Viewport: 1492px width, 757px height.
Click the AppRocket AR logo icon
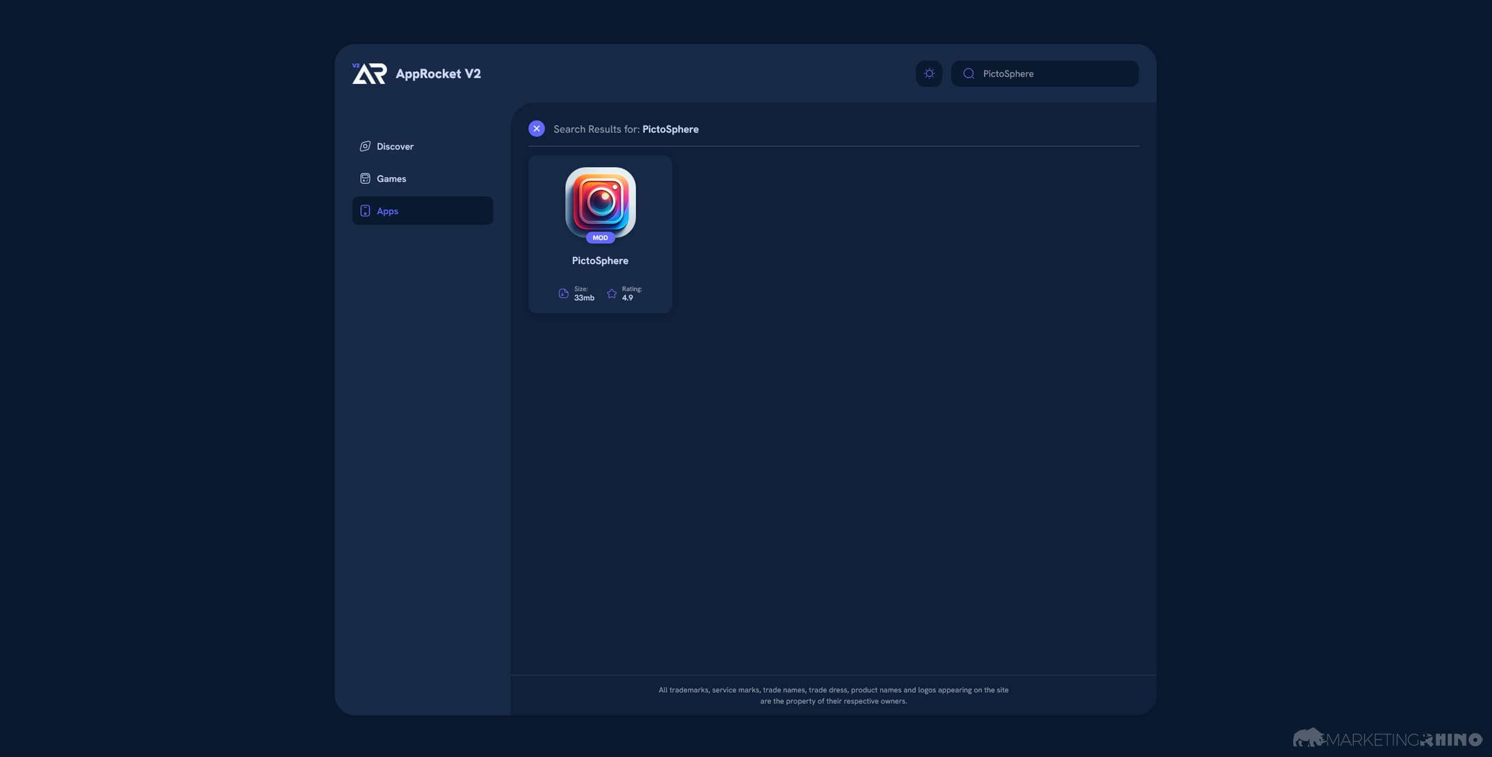tap(369, 73)
